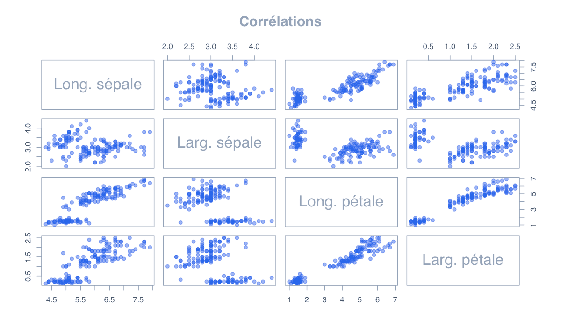Click the 7.5 tick on bottom-left axis

tap(138, 299)
